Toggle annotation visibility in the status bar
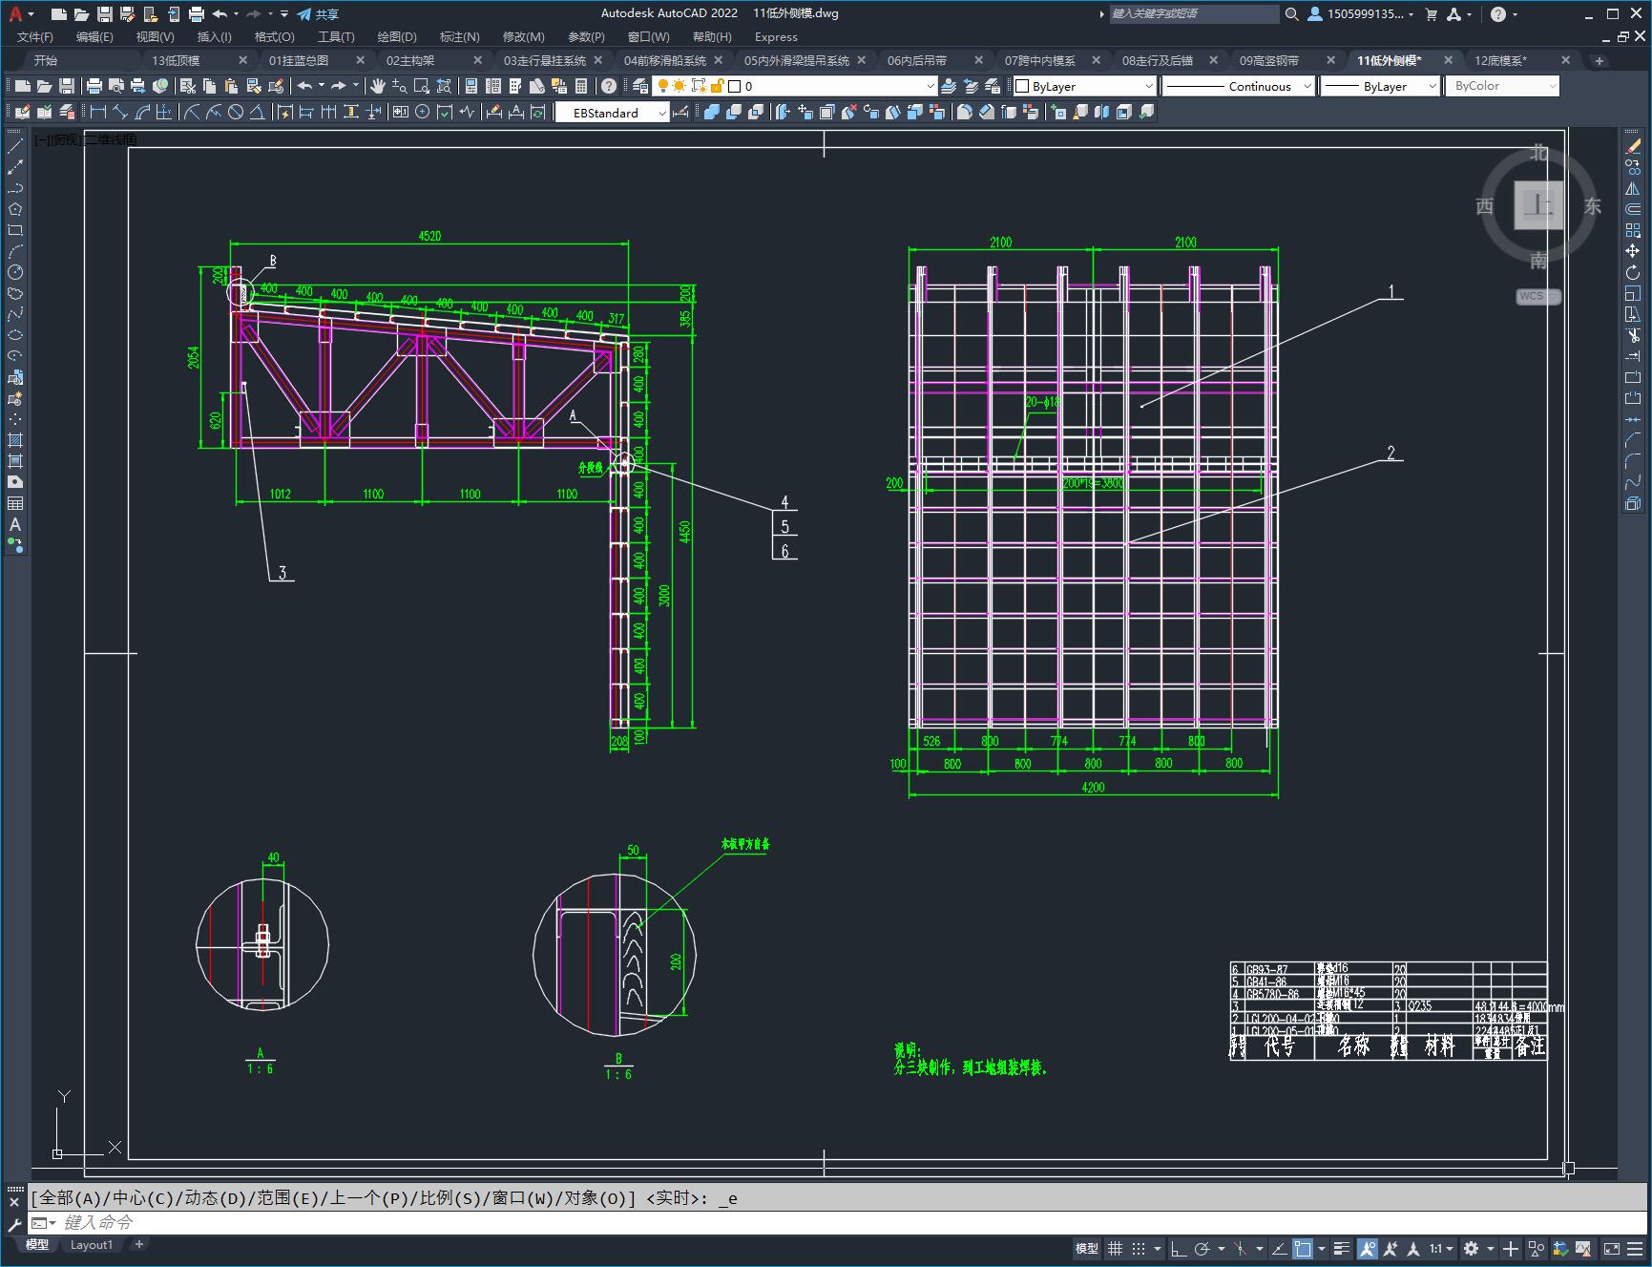This screenshot has width=1652, height=1267. tap(1368, 1248)
